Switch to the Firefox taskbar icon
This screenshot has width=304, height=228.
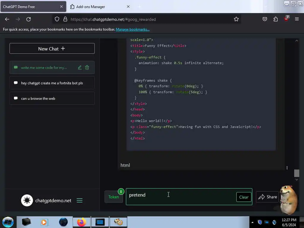coord(81,222)
